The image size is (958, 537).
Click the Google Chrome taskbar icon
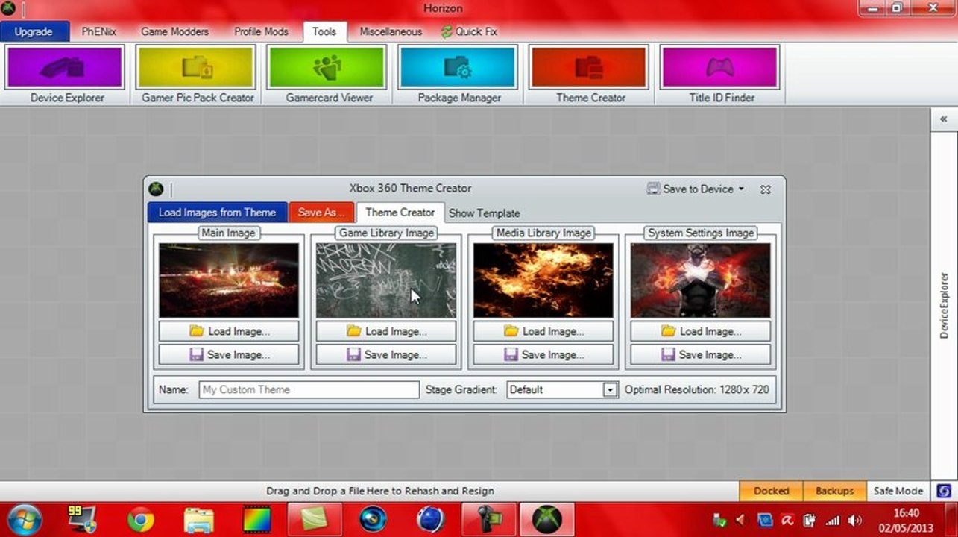(141, 519)
